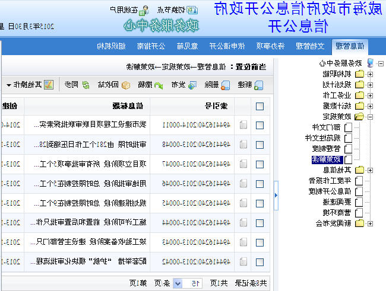Check the box for row 2013-00047

pos(260,164)
